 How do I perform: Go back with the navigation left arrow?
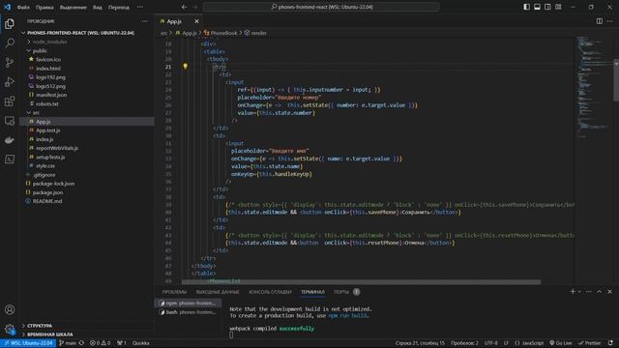click(x=184, y=7)
